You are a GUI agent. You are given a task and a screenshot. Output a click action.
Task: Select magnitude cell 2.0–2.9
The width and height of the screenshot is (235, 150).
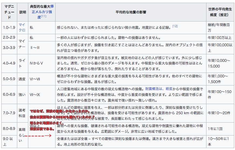[x=9, y=38]
